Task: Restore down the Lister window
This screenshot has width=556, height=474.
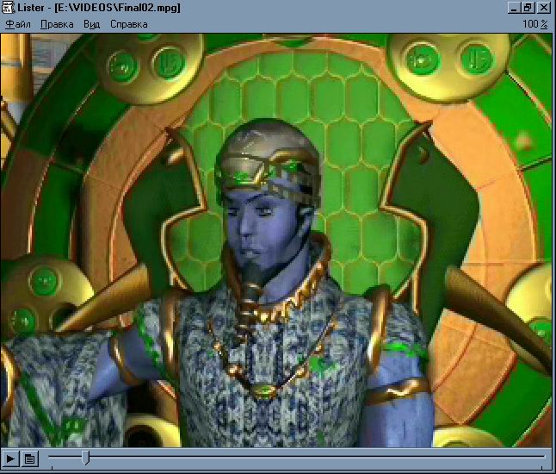Action: click(x=528, y=8)
